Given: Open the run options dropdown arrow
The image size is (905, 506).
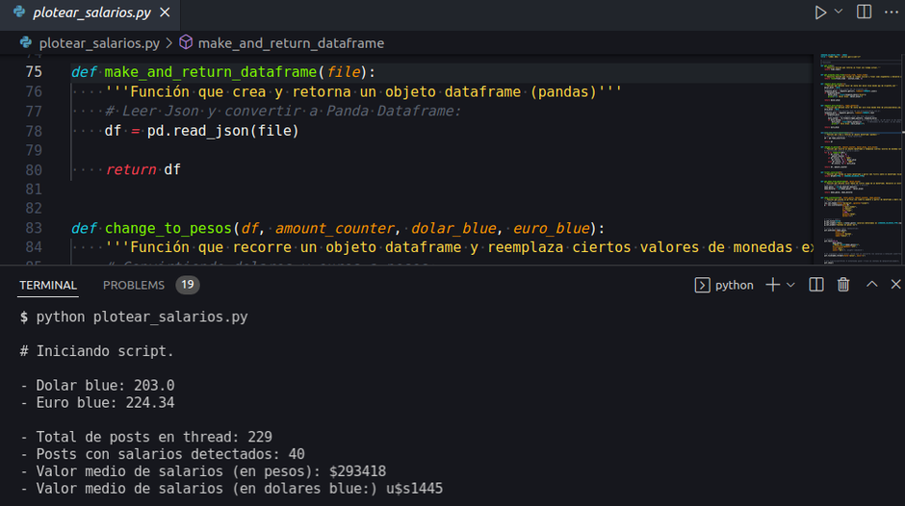Looking at the screenshot, I should tap(839, 12).
